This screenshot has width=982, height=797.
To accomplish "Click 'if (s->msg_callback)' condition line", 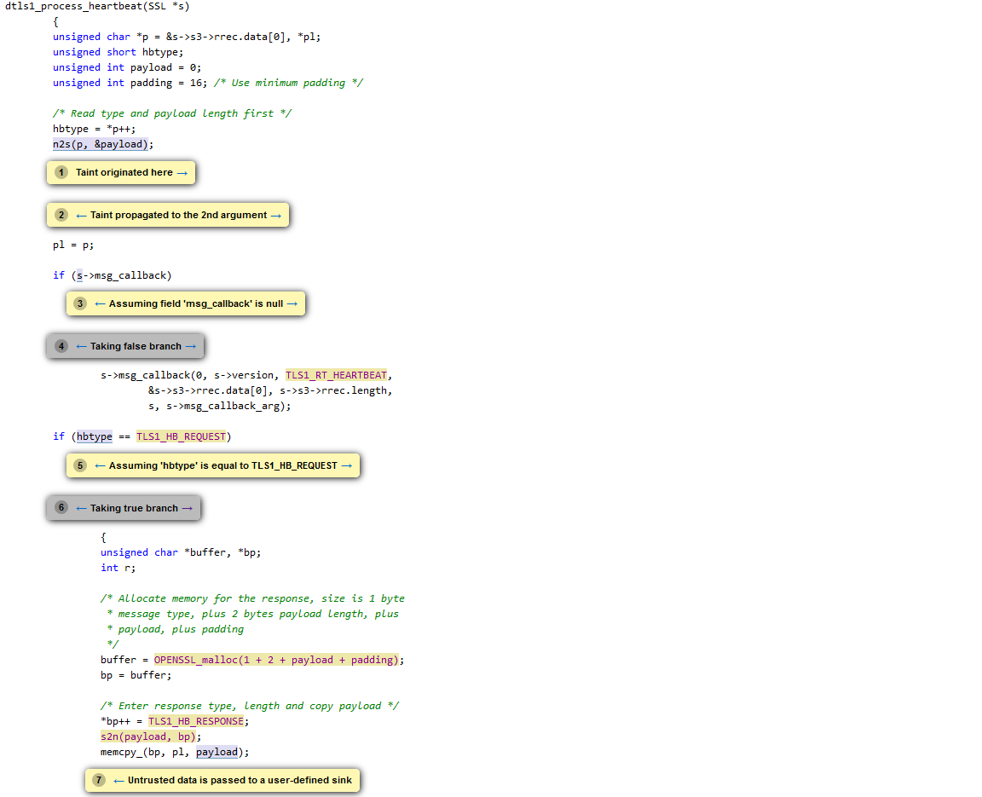I will tap(113, 275).
